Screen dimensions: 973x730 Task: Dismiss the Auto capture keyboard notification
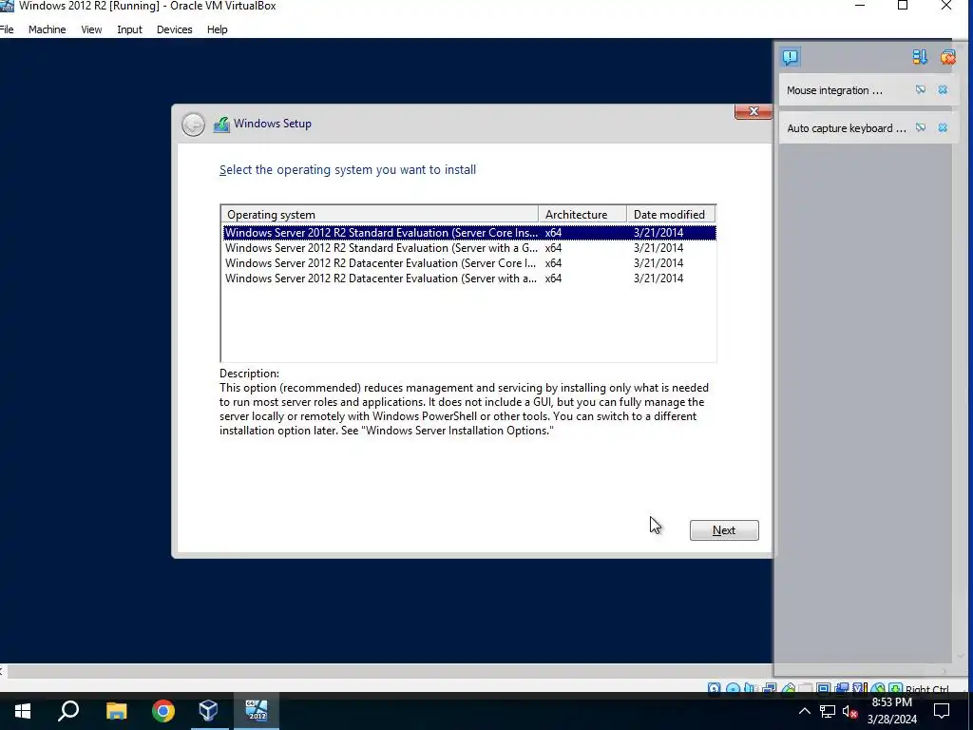943,128
